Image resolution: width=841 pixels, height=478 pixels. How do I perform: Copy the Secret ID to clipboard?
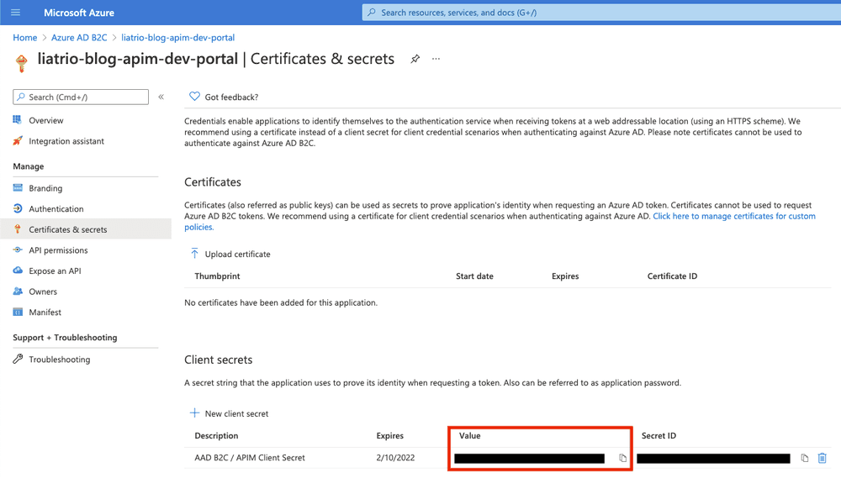[x=805, y=458]
